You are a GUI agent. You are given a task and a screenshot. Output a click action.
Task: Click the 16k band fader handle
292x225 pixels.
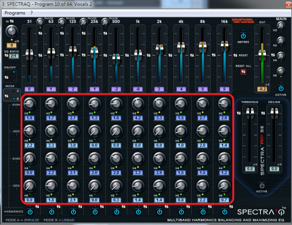224,46
